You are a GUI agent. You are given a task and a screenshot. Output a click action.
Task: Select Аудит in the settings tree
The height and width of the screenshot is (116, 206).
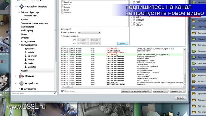coord(24,71)
